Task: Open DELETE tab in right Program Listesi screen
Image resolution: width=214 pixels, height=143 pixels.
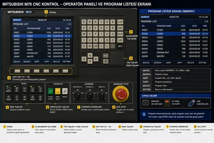Action: click(191, 63)
